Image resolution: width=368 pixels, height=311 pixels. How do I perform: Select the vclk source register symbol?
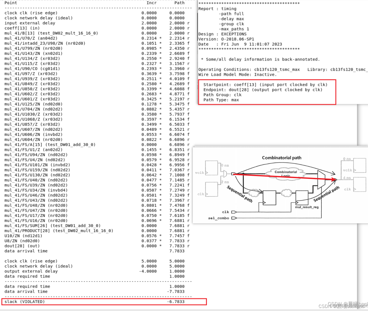tap(212, 167)
